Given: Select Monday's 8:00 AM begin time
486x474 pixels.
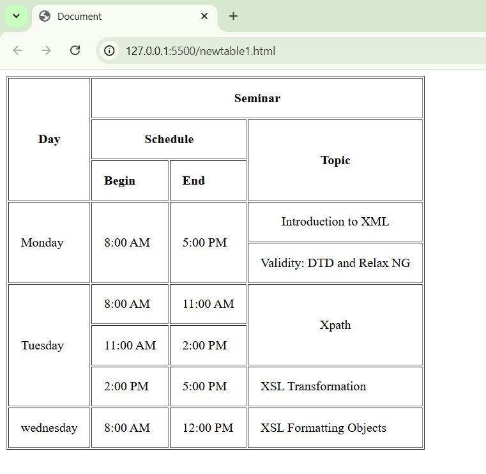Looking at the screenshot, I should pyautogui.click(x=130, y=242).
